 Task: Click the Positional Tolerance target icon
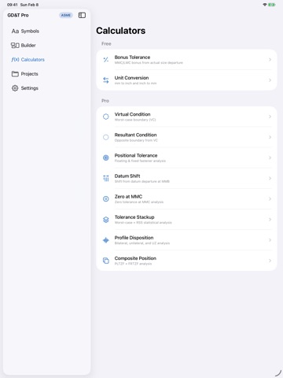click(x=106, y=157)
